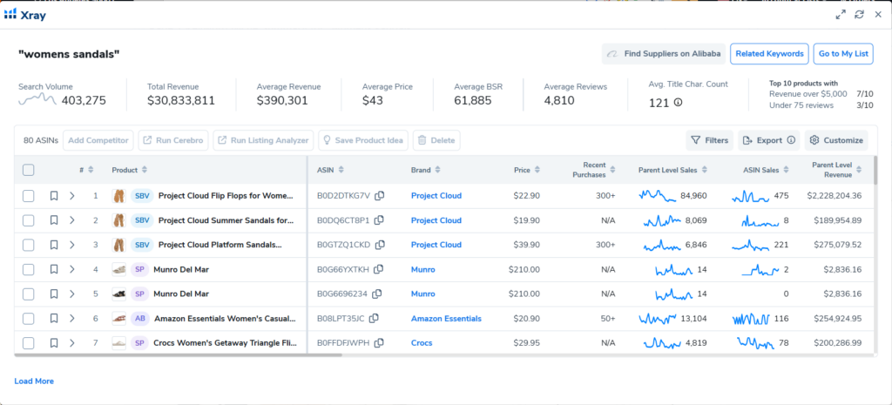Click the info icon next to Export
Image resolution: width=892 pixels, height=405 pixels.
coord(791,140)
